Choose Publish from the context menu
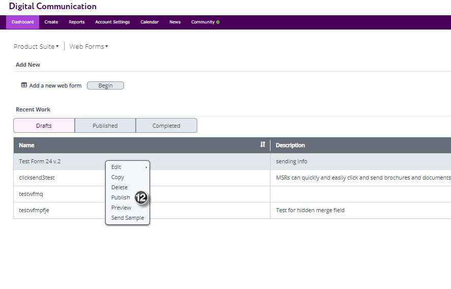Screen dimensions: 451x289 [121, 197]
